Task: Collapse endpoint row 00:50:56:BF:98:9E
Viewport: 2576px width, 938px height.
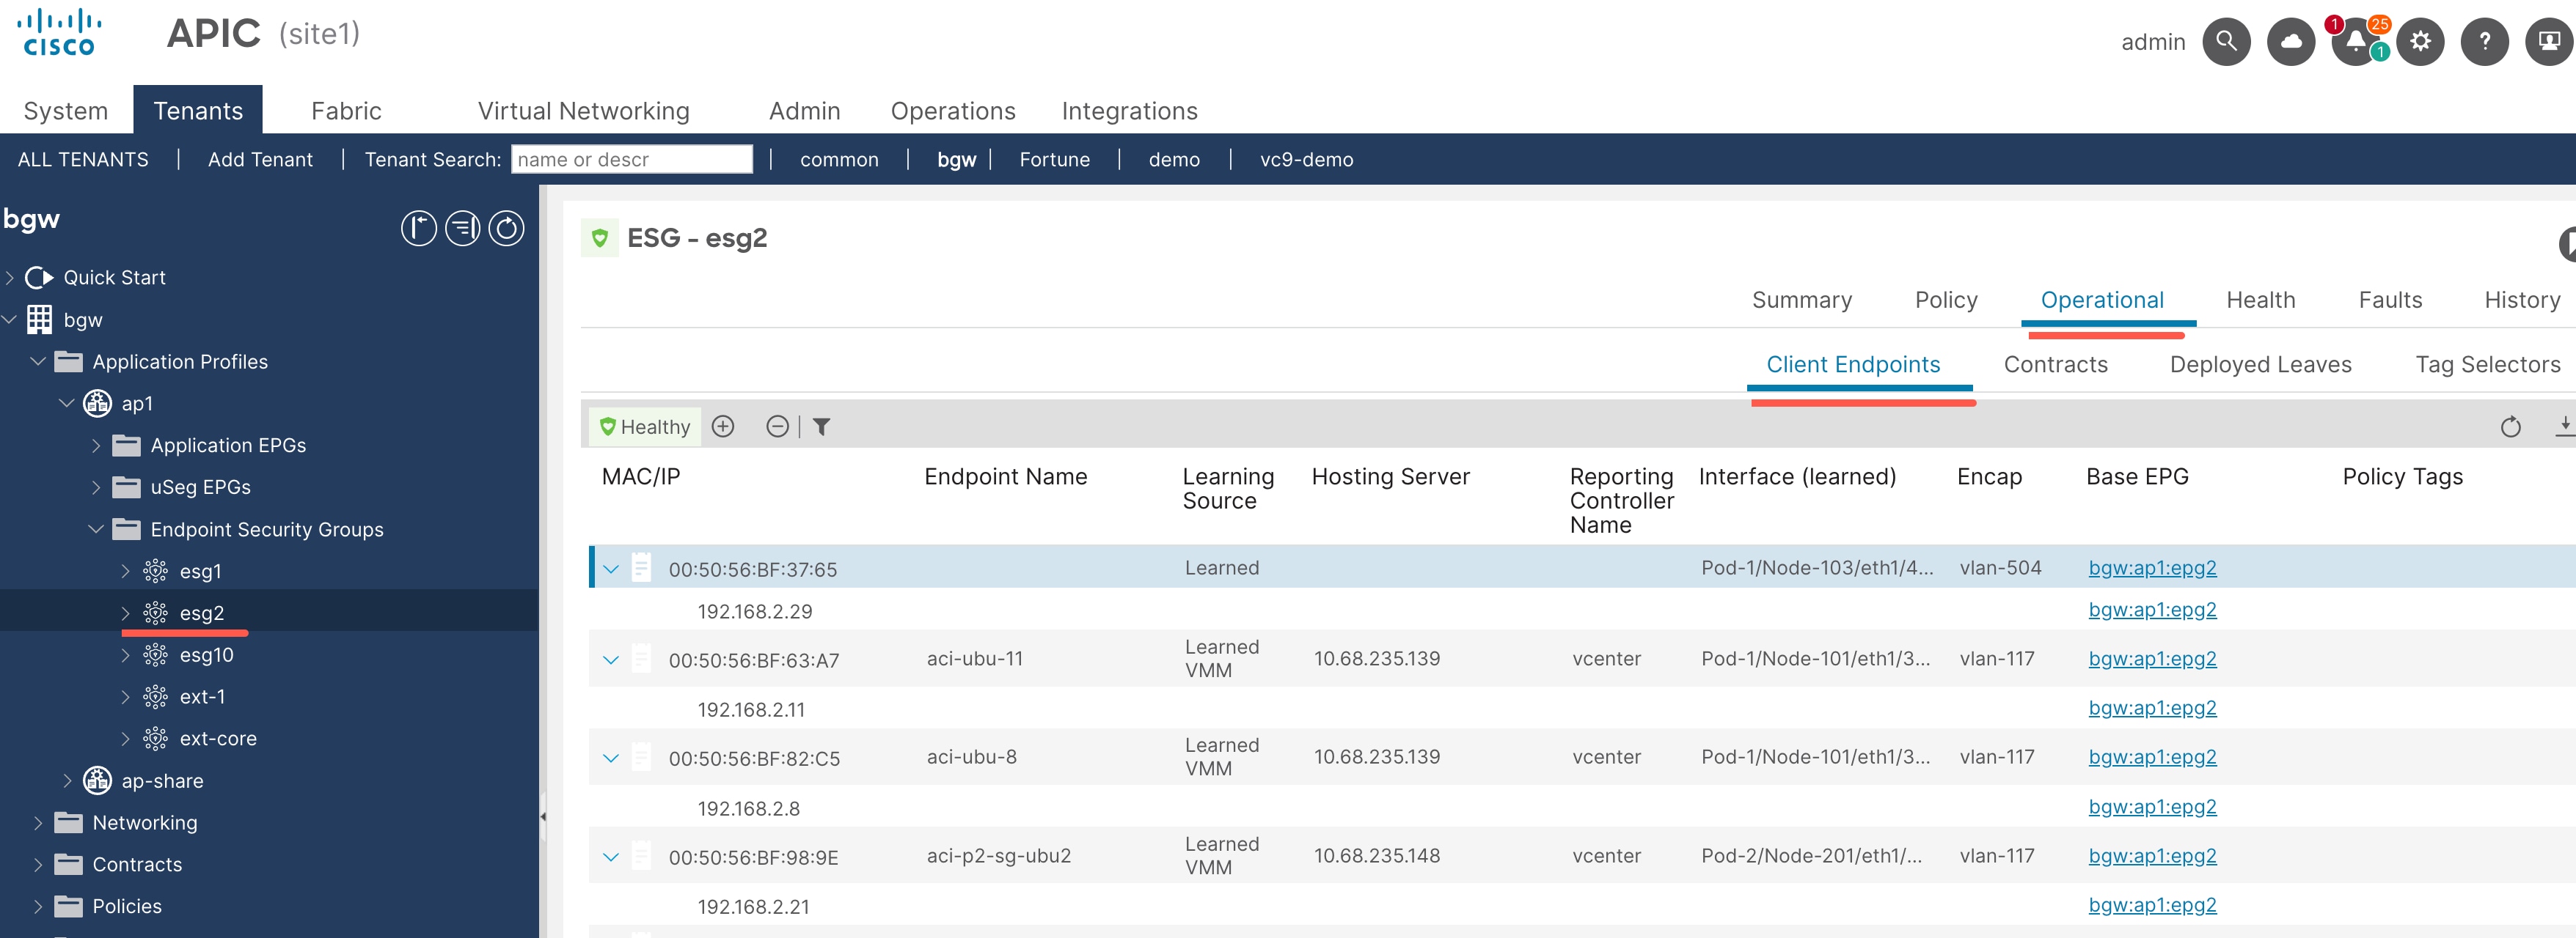Action: [611, 857]
